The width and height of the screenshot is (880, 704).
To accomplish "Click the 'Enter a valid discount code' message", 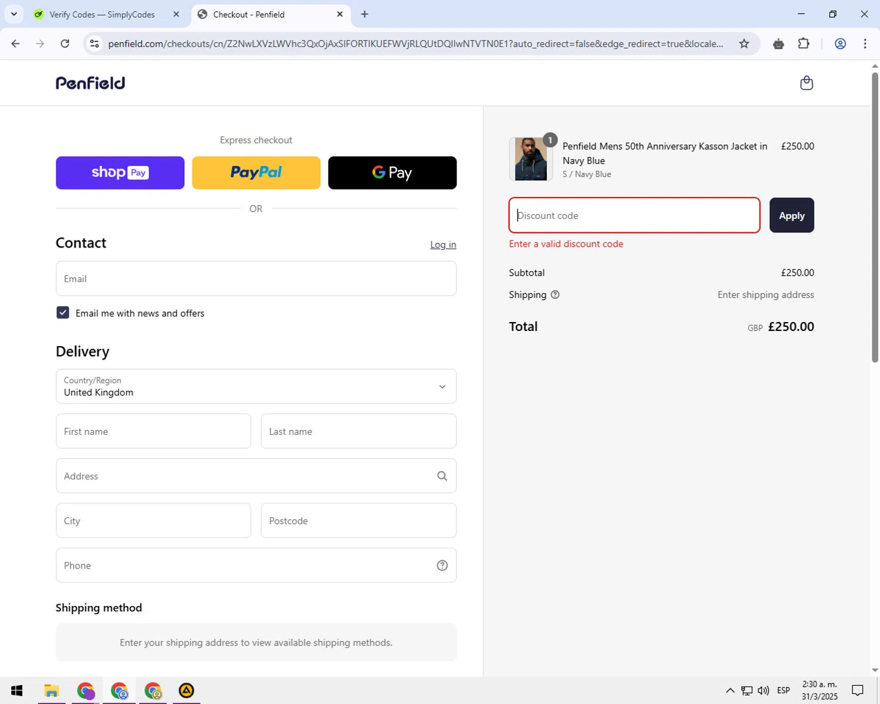I will pyautogui.click(x=566, y=244).
